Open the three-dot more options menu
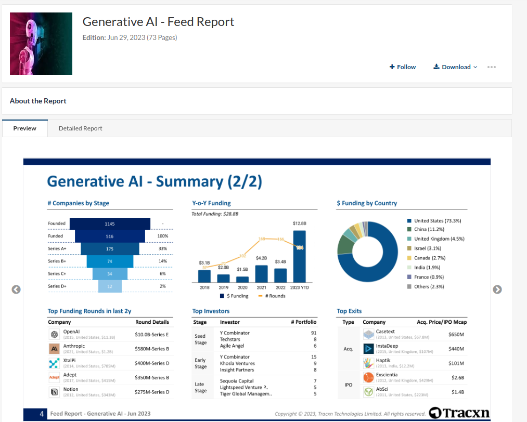Viewport: 527px width, 422px height. click(492, 67)
